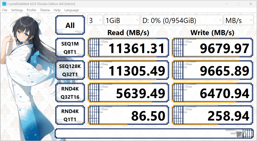Click the CrystalDiskMark app icon in title bar
Screen dimensions: 257x141
click(4, 4)
